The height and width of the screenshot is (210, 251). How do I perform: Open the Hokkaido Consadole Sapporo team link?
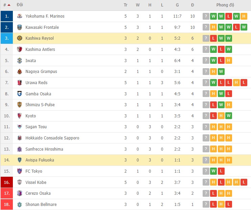(x=52, y=138)
